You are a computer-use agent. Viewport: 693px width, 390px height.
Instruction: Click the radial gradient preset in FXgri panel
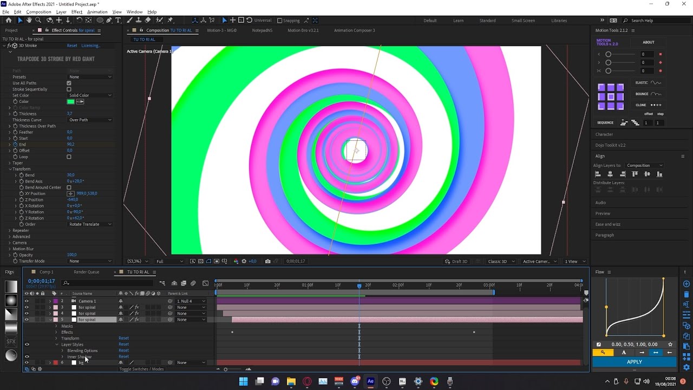[x=11, y=300]
